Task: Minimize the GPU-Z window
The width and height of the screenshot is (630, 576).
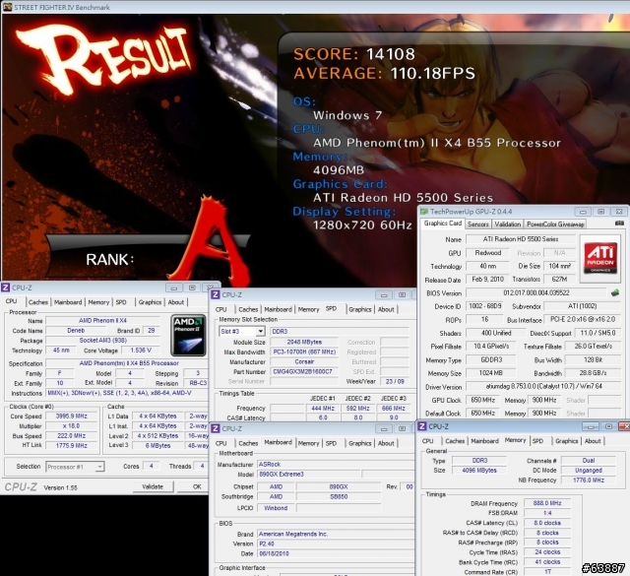Action: [583, 212]
